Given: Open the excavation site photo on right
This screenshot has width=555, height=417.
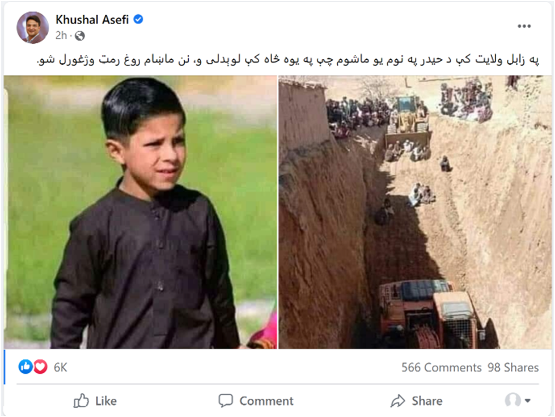Looking at the screenshot, I should pyautogui.click(x=415, y=212).
